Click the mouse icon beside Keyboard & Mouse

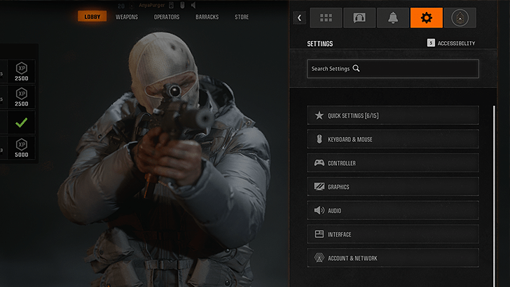point(319,139)
